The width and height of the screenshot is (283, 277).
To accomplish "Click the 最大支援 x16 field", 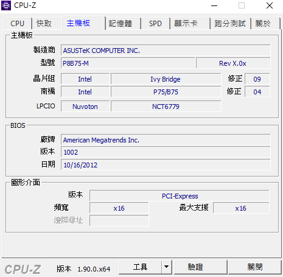I will tap(241, 208).
